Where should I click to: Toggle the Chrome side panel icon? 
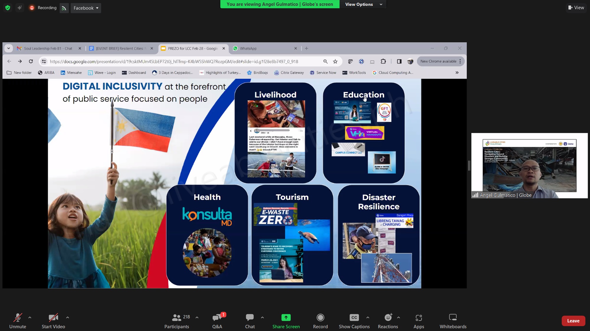tap(399, 61)
